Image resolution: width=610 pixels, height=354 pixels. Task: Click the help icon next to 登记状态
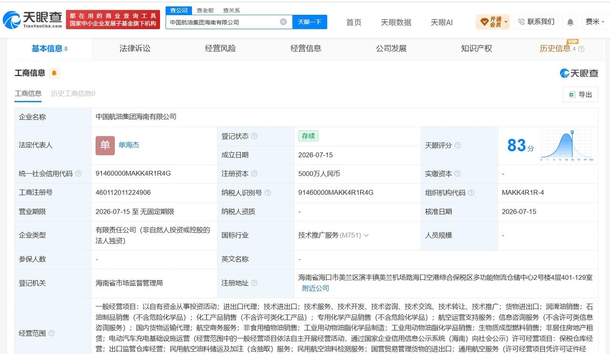254,136
